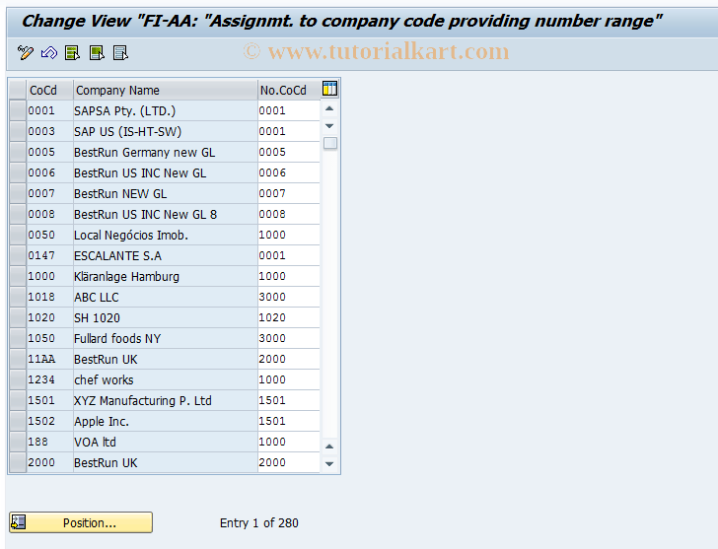
Task: Click the Entry 1 of 280 status text
Action: 258,523
